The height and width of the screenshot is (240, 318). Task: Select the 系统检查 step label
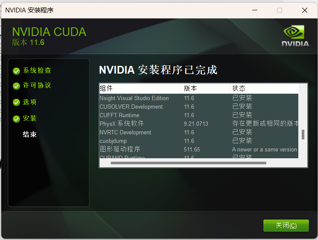37,71
